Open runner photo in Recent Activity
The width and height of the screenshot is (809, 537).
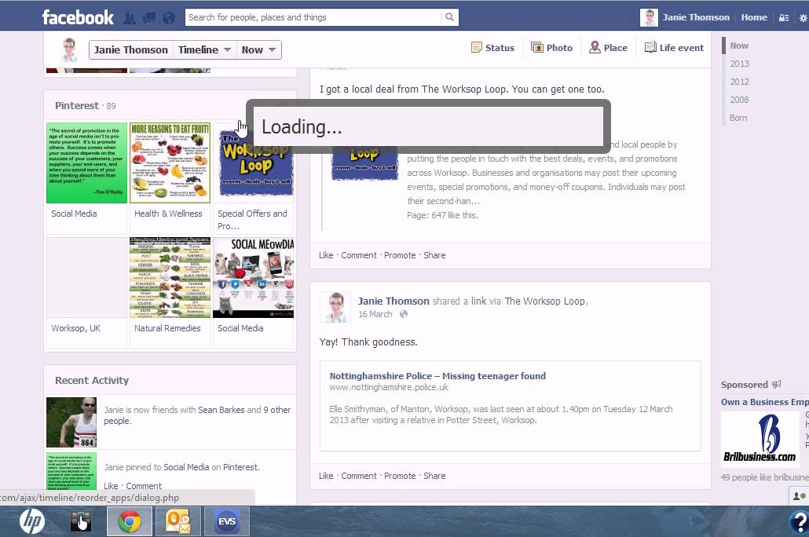click(x=71, y=422)
